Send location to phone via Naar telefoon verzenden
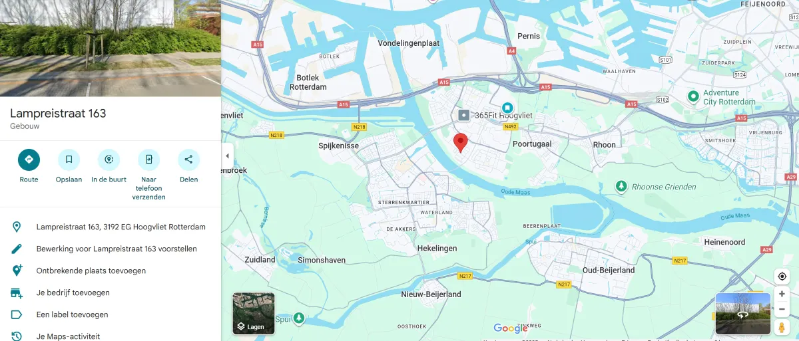This screenshot has height=341, width=799. pyautogui.click(x=148, y=160)
